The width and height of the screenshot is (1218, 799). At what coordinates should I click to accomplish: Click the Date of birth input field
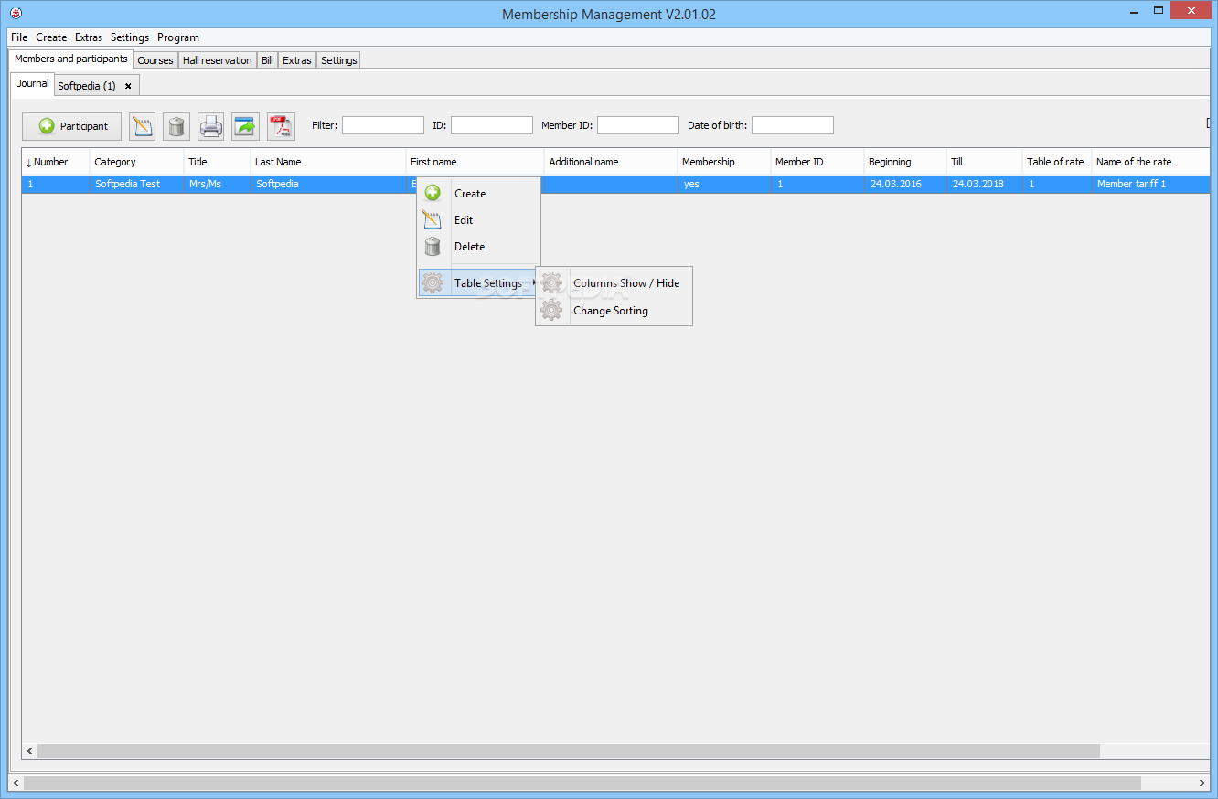(x=793, y=125)
